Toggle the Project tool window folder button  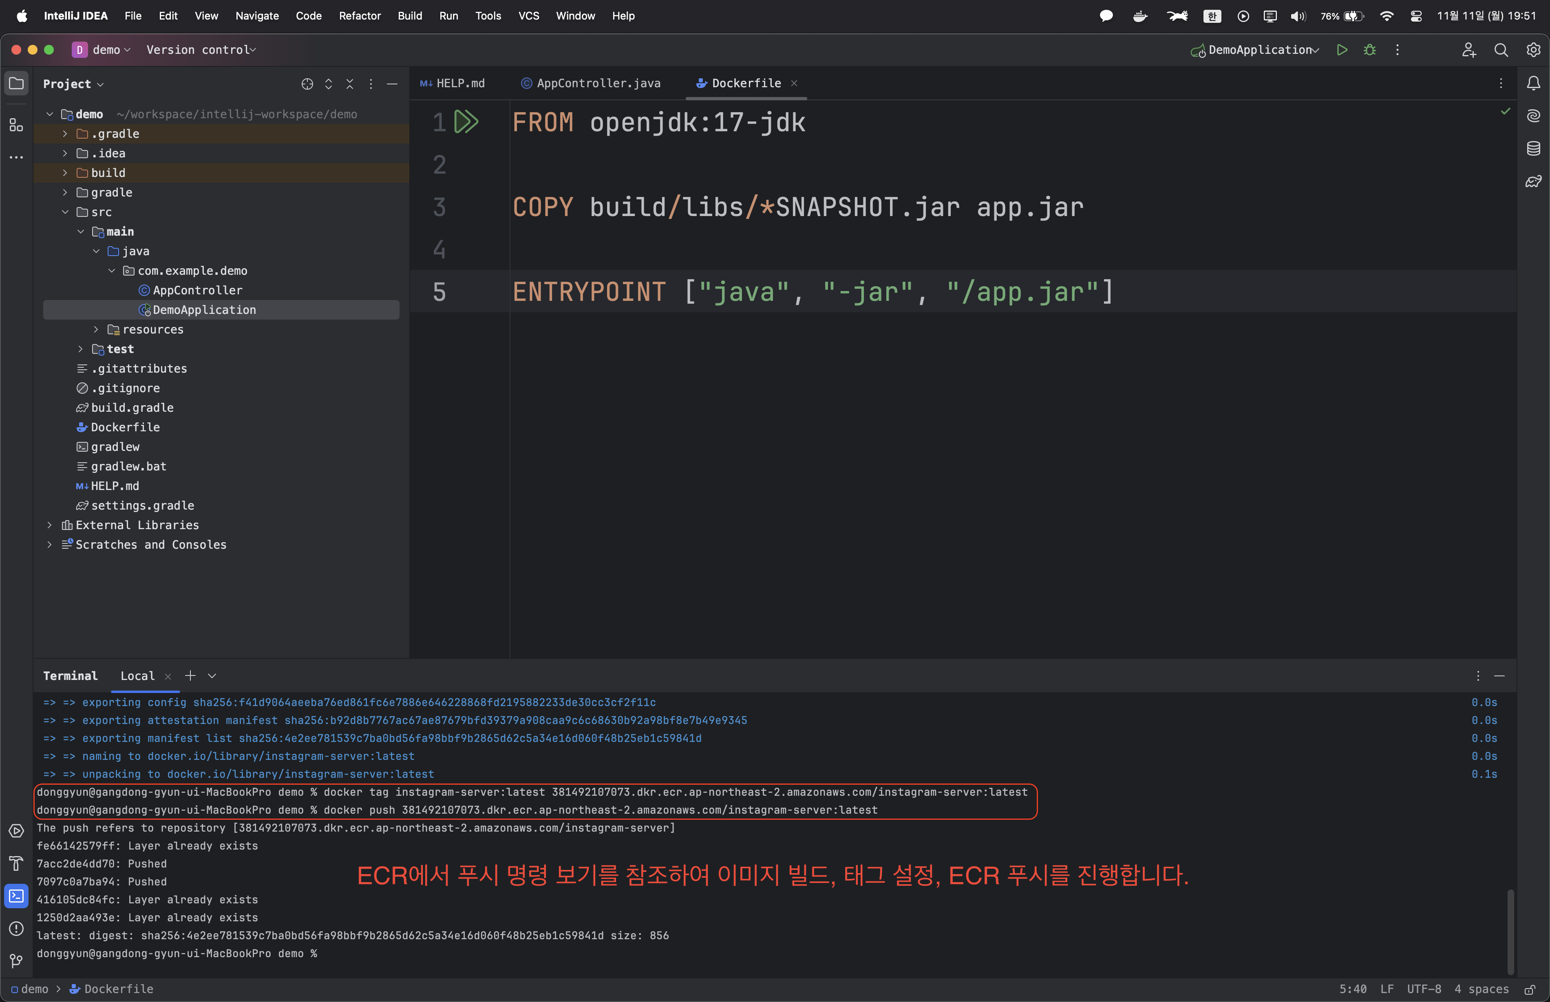(x=16, y=83)
